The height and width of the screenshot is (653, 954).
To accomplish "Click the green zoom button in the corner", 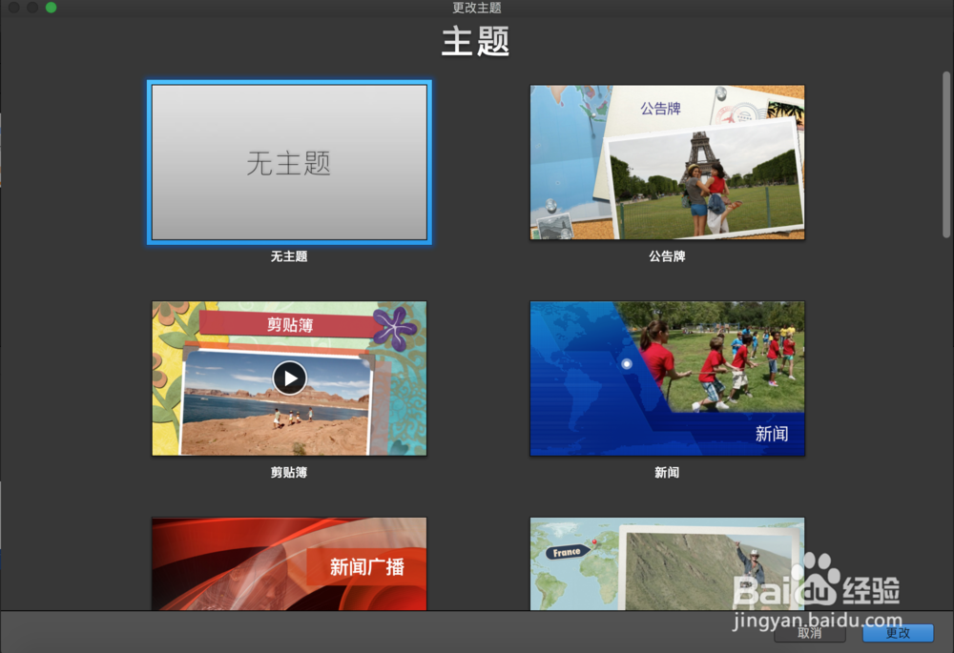I will pos(50,8).
